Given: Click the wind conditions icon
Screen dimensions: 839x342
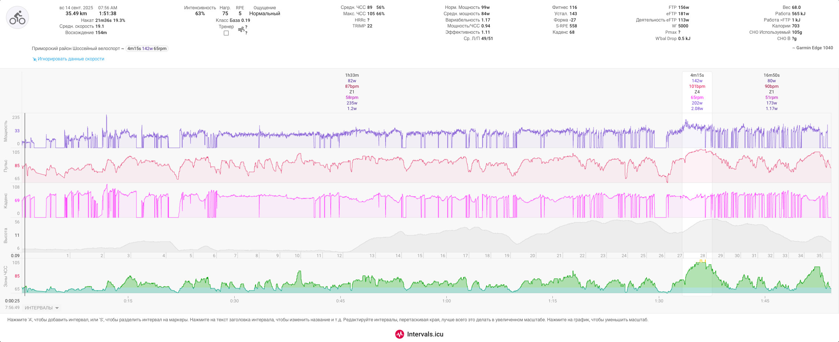Looking at the screenshot, I should (x=241, y=29).
